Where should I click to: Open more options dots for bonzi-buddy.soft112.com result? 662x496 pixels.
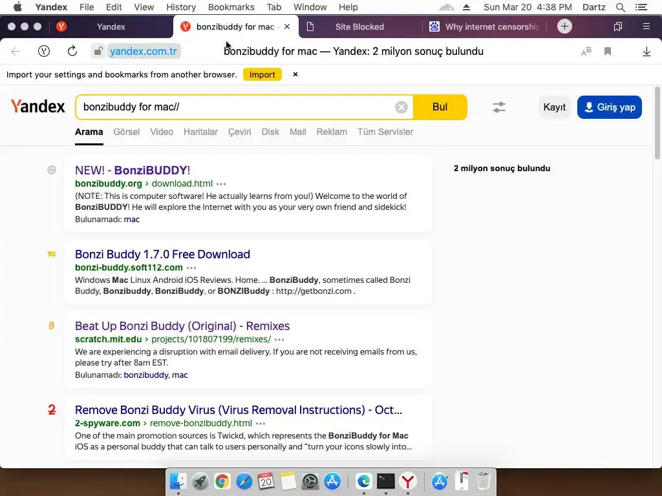coord(191,268)
